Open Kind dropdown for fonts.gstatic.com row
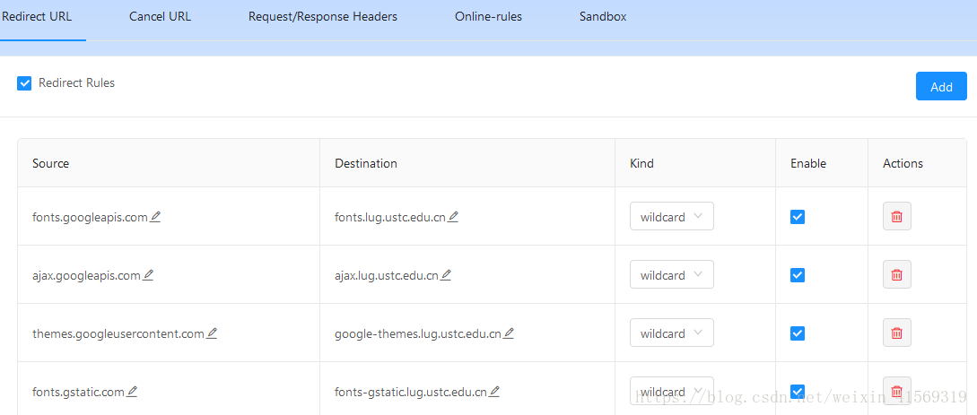The image size is (977, 415). (672, 392)
